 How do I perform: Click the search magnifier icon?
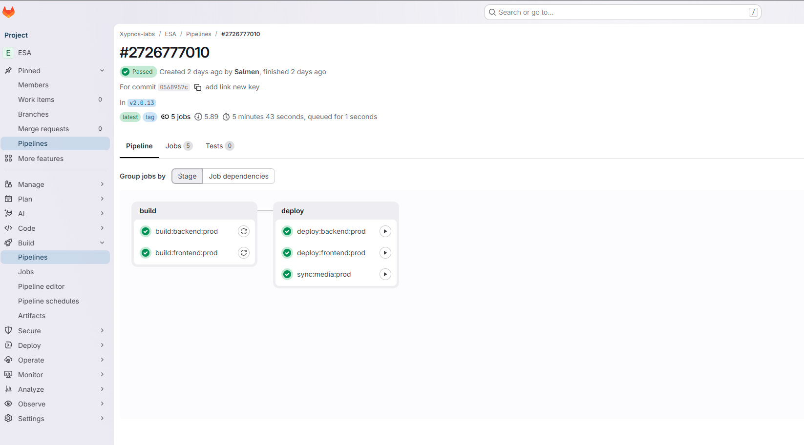[492, 12]
